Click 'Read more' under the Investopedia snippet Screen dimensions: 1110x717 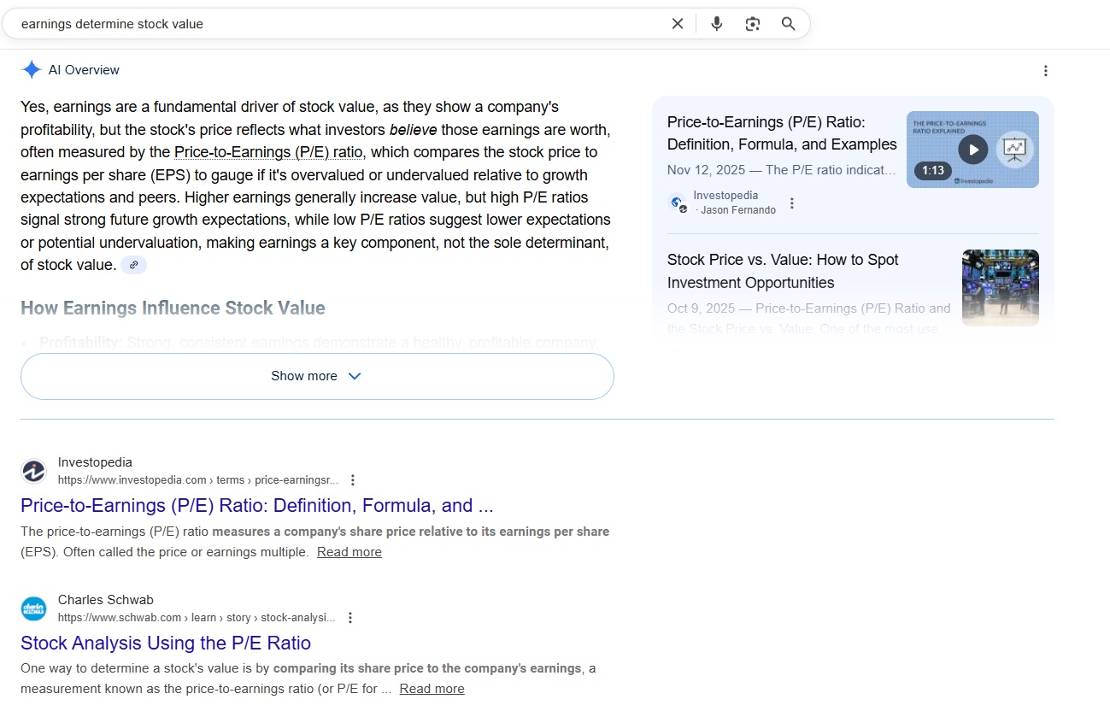coord(349,552)
